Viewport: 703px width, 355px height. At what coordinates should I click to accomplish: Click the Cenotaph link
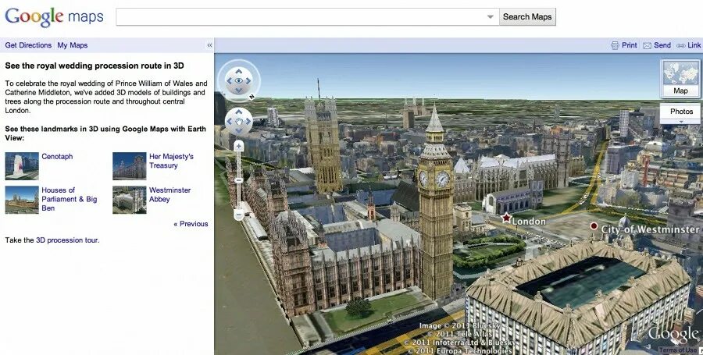pos(57,156)
